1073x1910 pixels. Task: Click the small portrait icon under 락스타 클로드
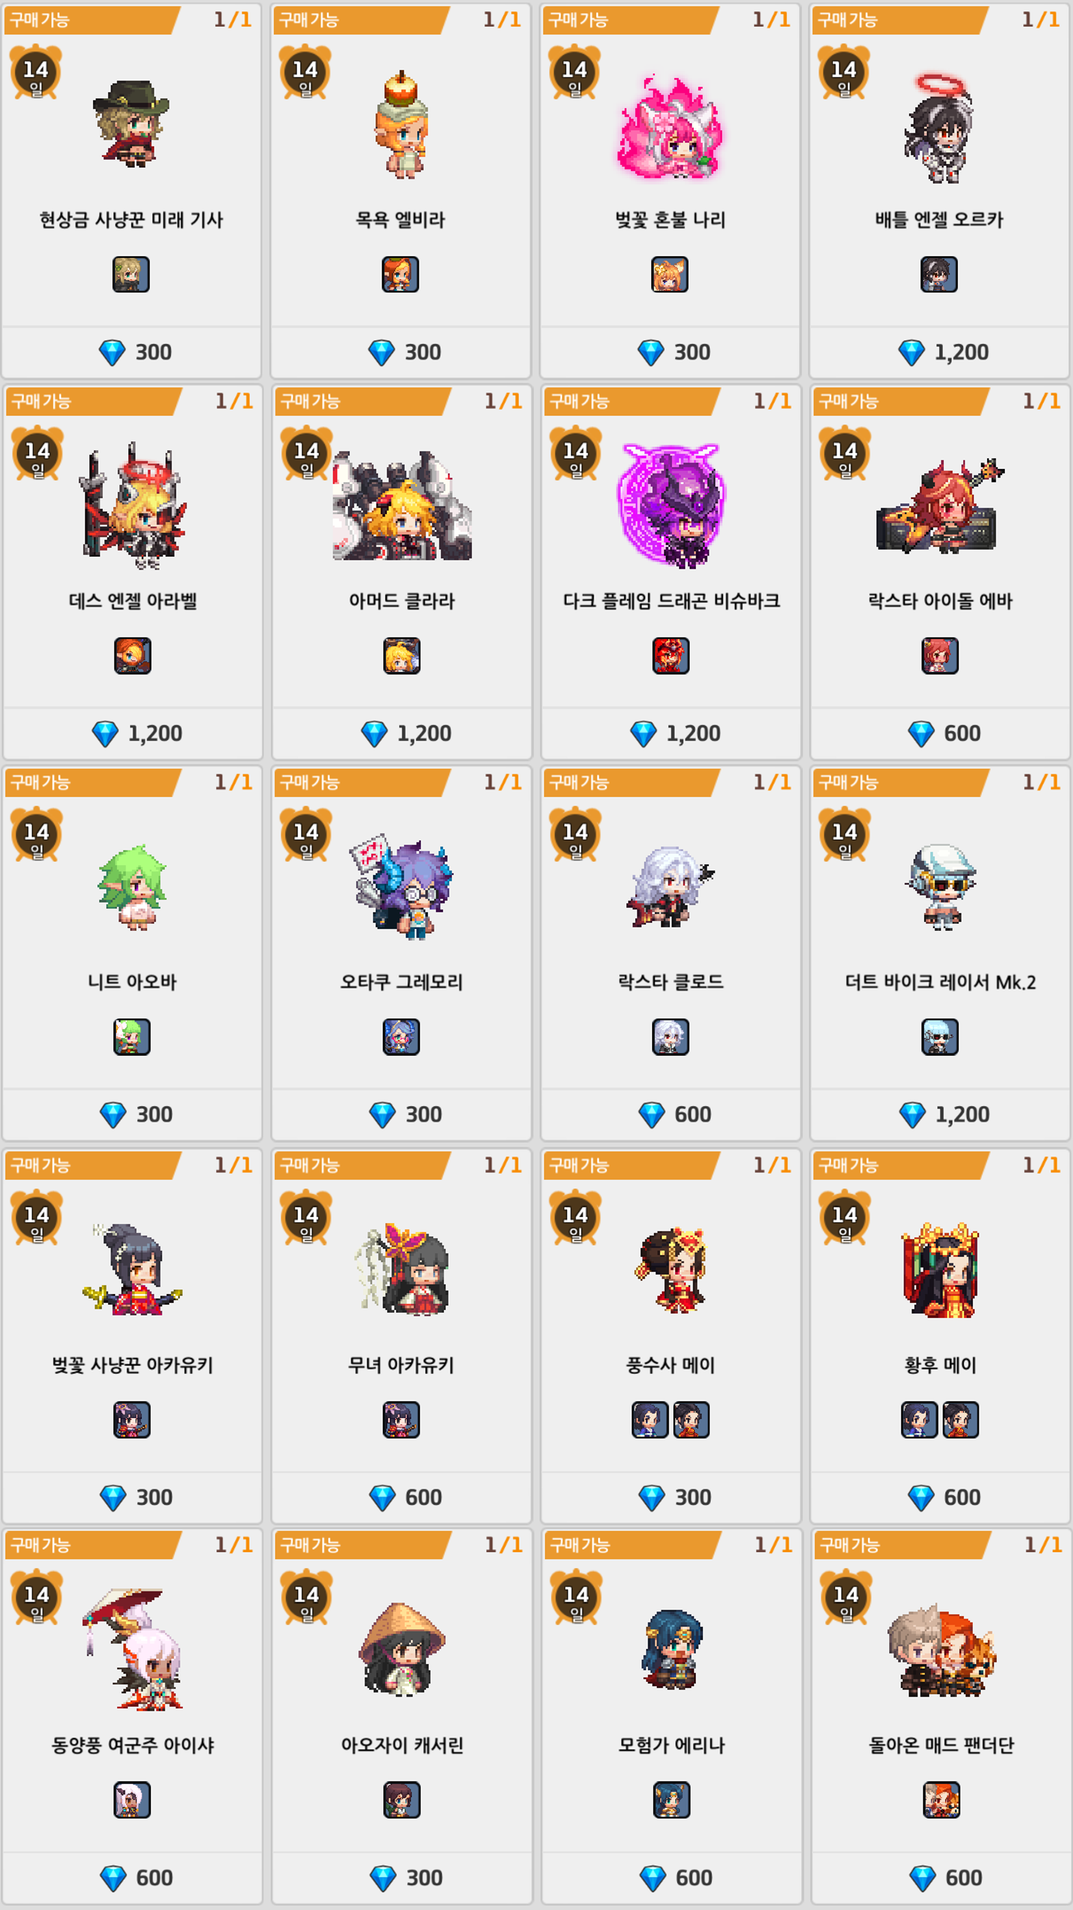[670, 1036]
